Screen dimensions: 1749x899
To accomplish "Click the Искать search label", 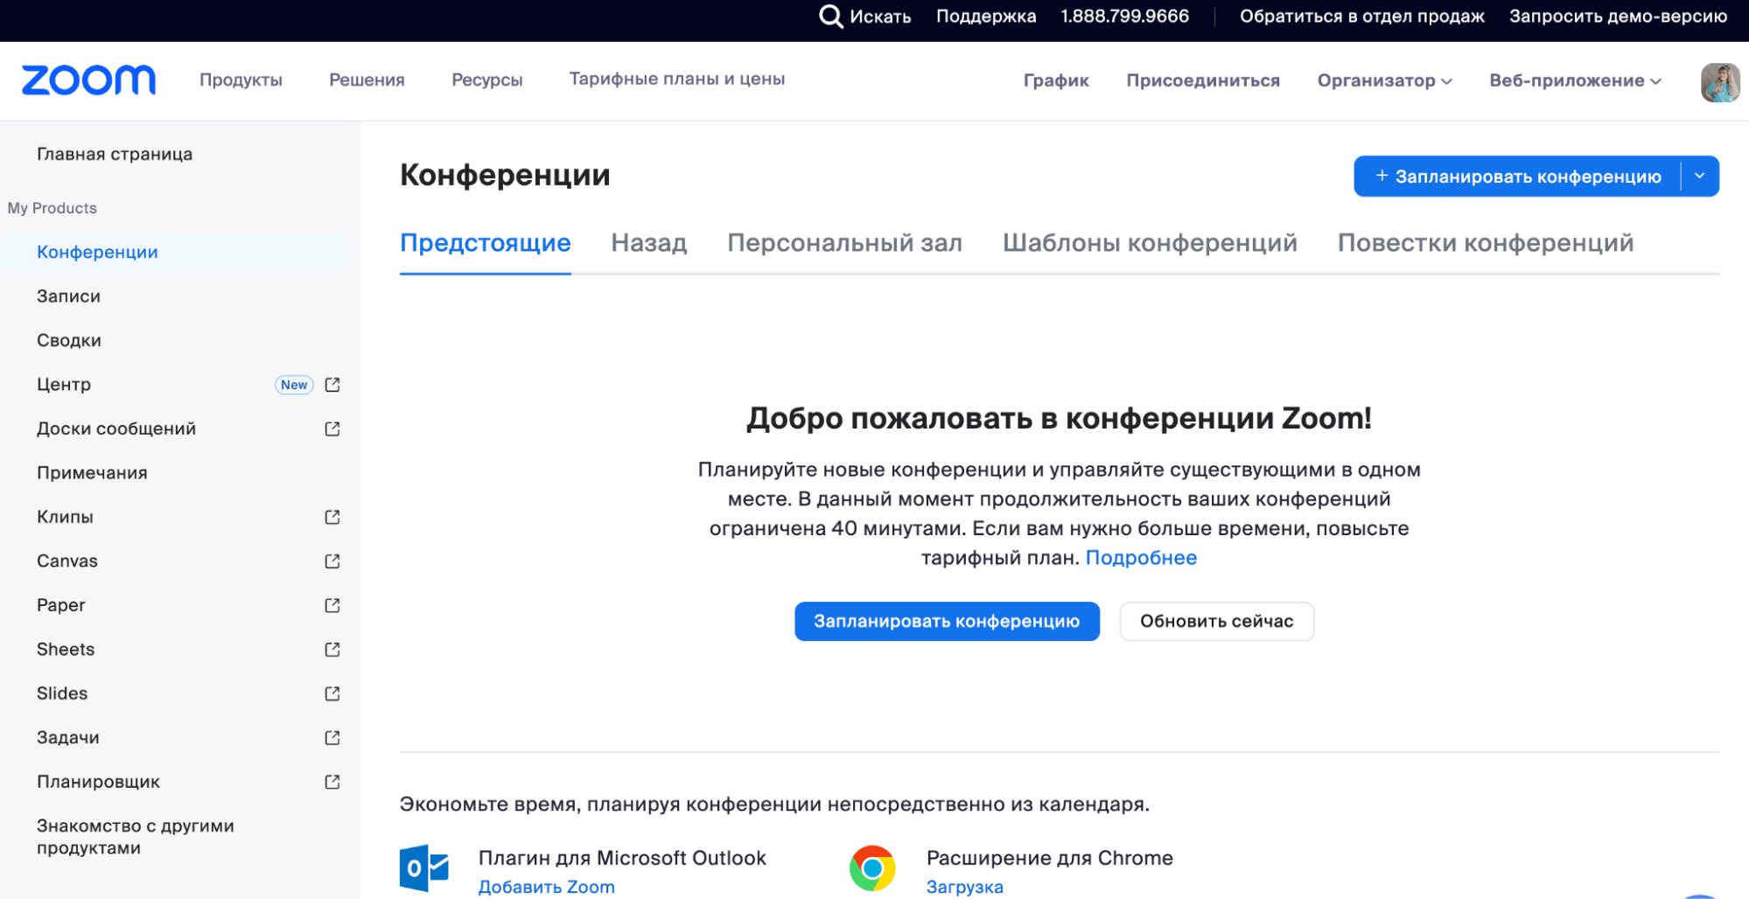I will coord(880,17).
